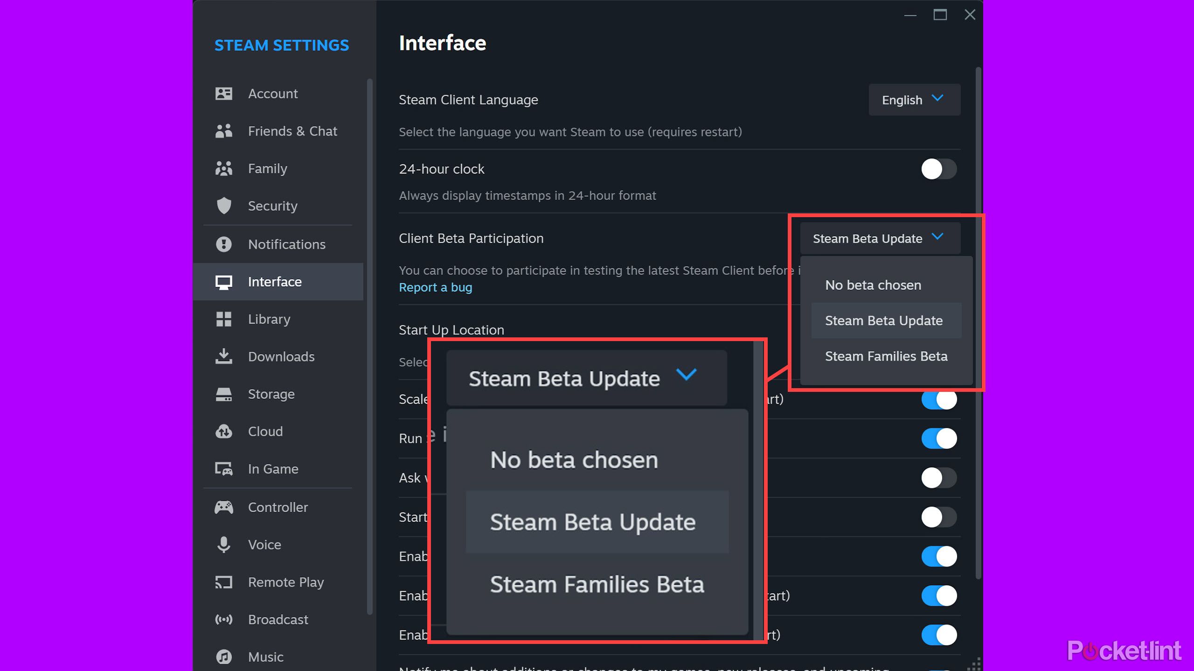Navigate to Storage settings panel
Screen dimensions: 1194x671
(271, 394)
